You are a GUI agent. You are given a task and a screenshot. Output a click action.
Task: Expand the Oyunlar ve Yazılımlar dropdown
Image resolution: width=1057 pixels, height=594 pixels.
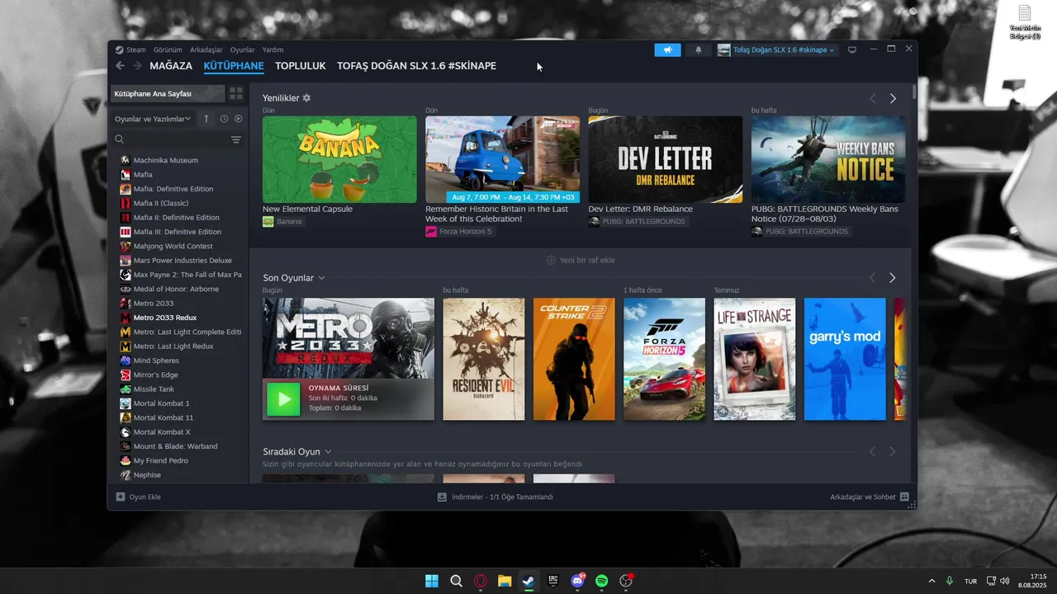153,119
